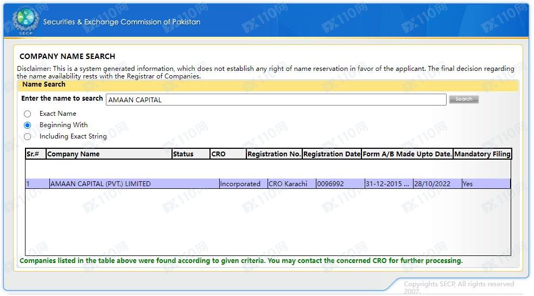The image size is (534, 296).
Task: Click the Registration Date column header
Action: click(332, 154)
